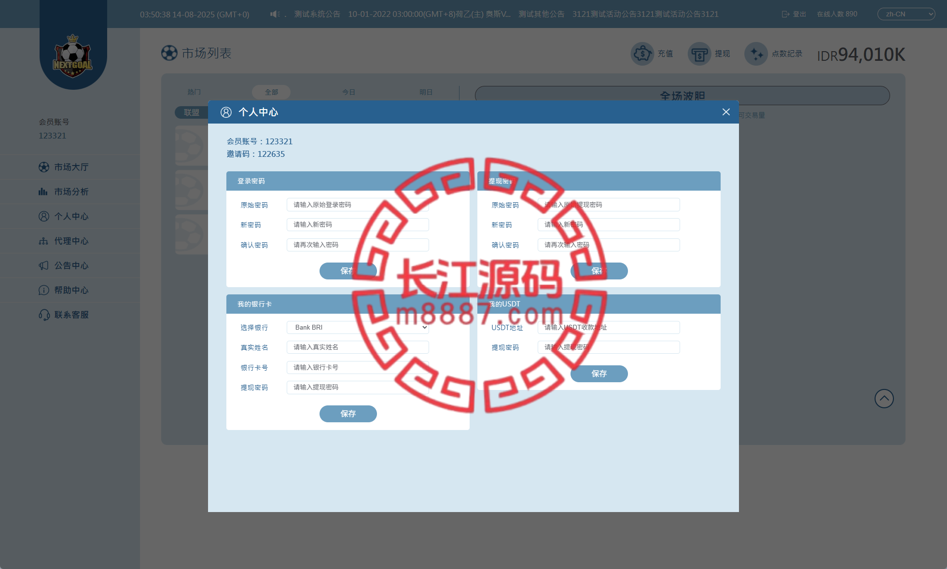The image size is (947, 569).
Task: Focus the login 确认密码 input field
Action: point(358,245)
